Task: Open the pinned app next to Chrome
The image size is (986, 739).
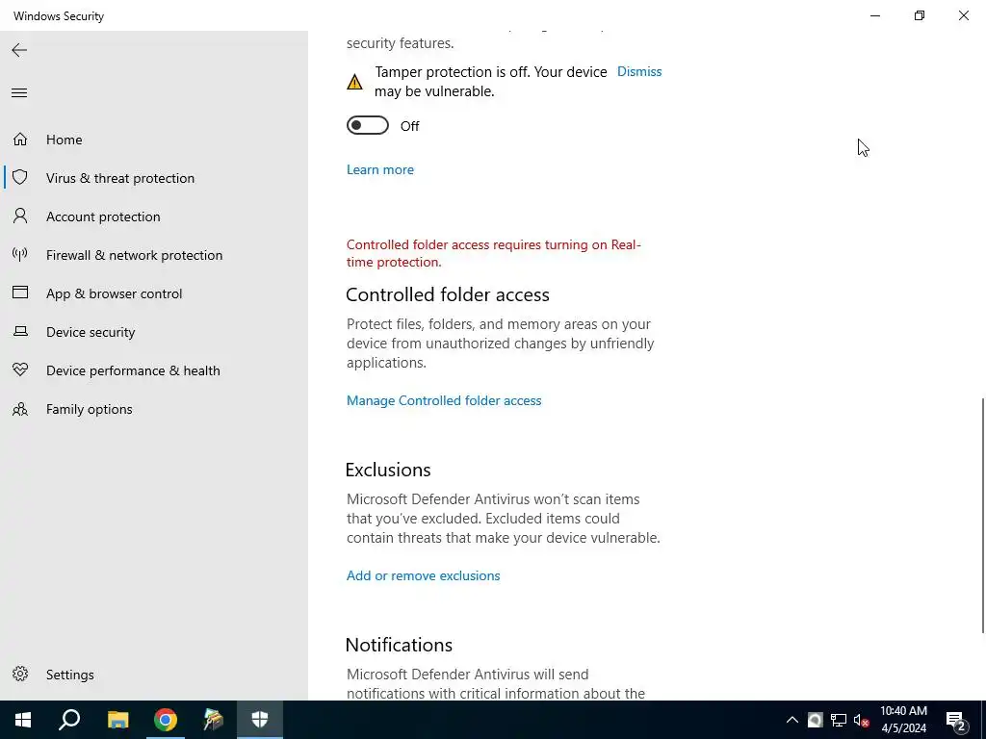Action: pos(213,720)
